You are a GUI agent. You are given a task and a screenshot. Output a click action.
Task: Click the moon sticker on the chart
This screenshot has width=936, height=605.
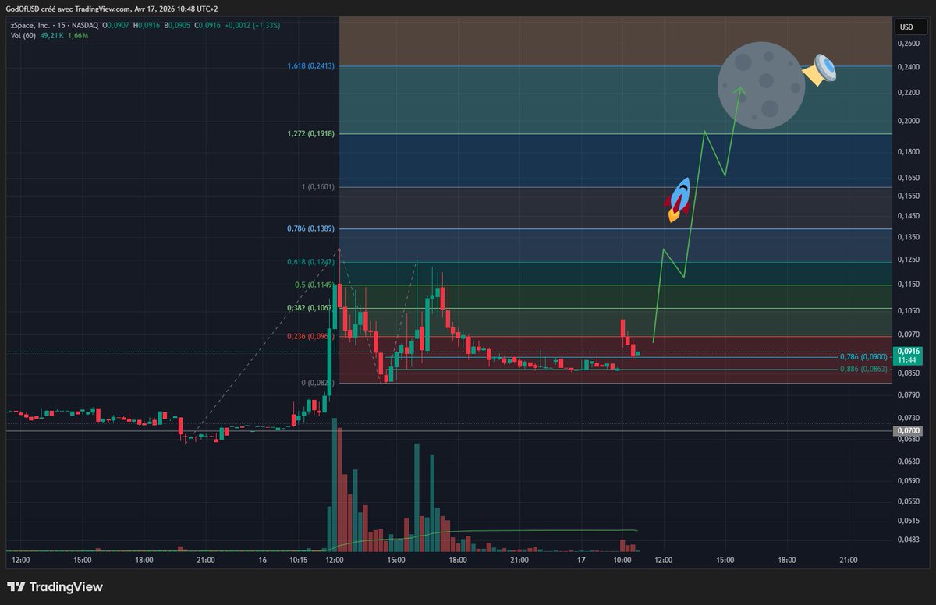tap(761, 86)
